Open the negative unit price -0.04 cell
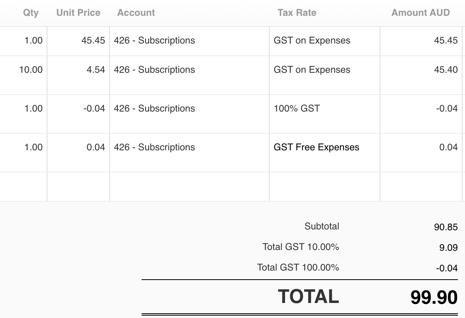 click(x=78, y=114)
